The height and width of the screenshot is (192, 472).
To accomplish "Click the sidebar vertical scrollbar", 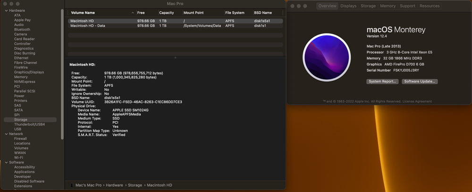I will pyautogui.click(x=62, y=74).
